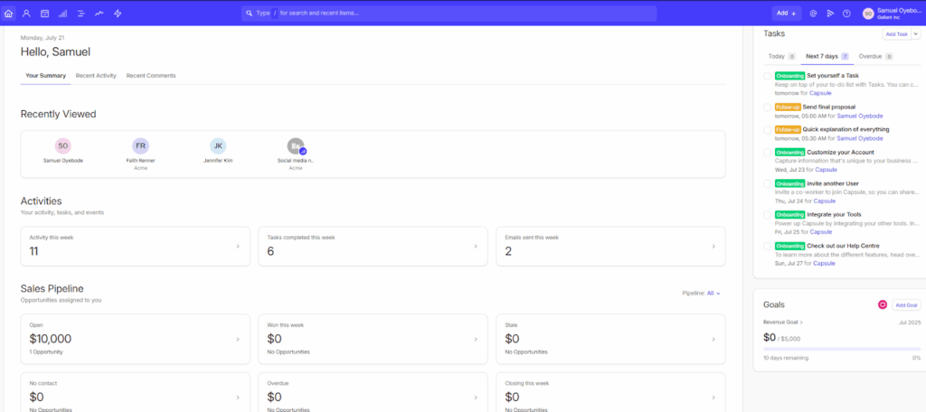The width and height of the screenshot is (926, 412).
Task: Open the Revenue Goal link
Action: (783, 322)
